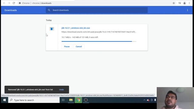Pause the JDK download
The height and width of the screenshot is (109, 194).
[67, 46]
